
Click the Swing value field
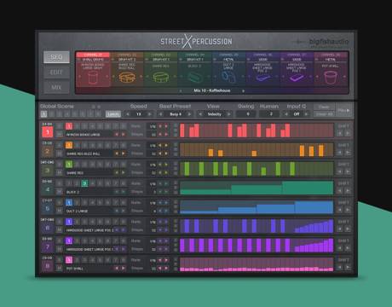(247, 114)
